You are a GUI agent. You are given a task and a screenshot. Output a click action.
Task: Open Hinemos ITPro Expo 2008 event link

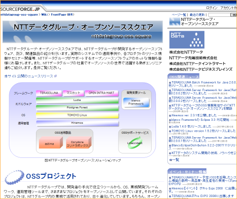point(202,190)
